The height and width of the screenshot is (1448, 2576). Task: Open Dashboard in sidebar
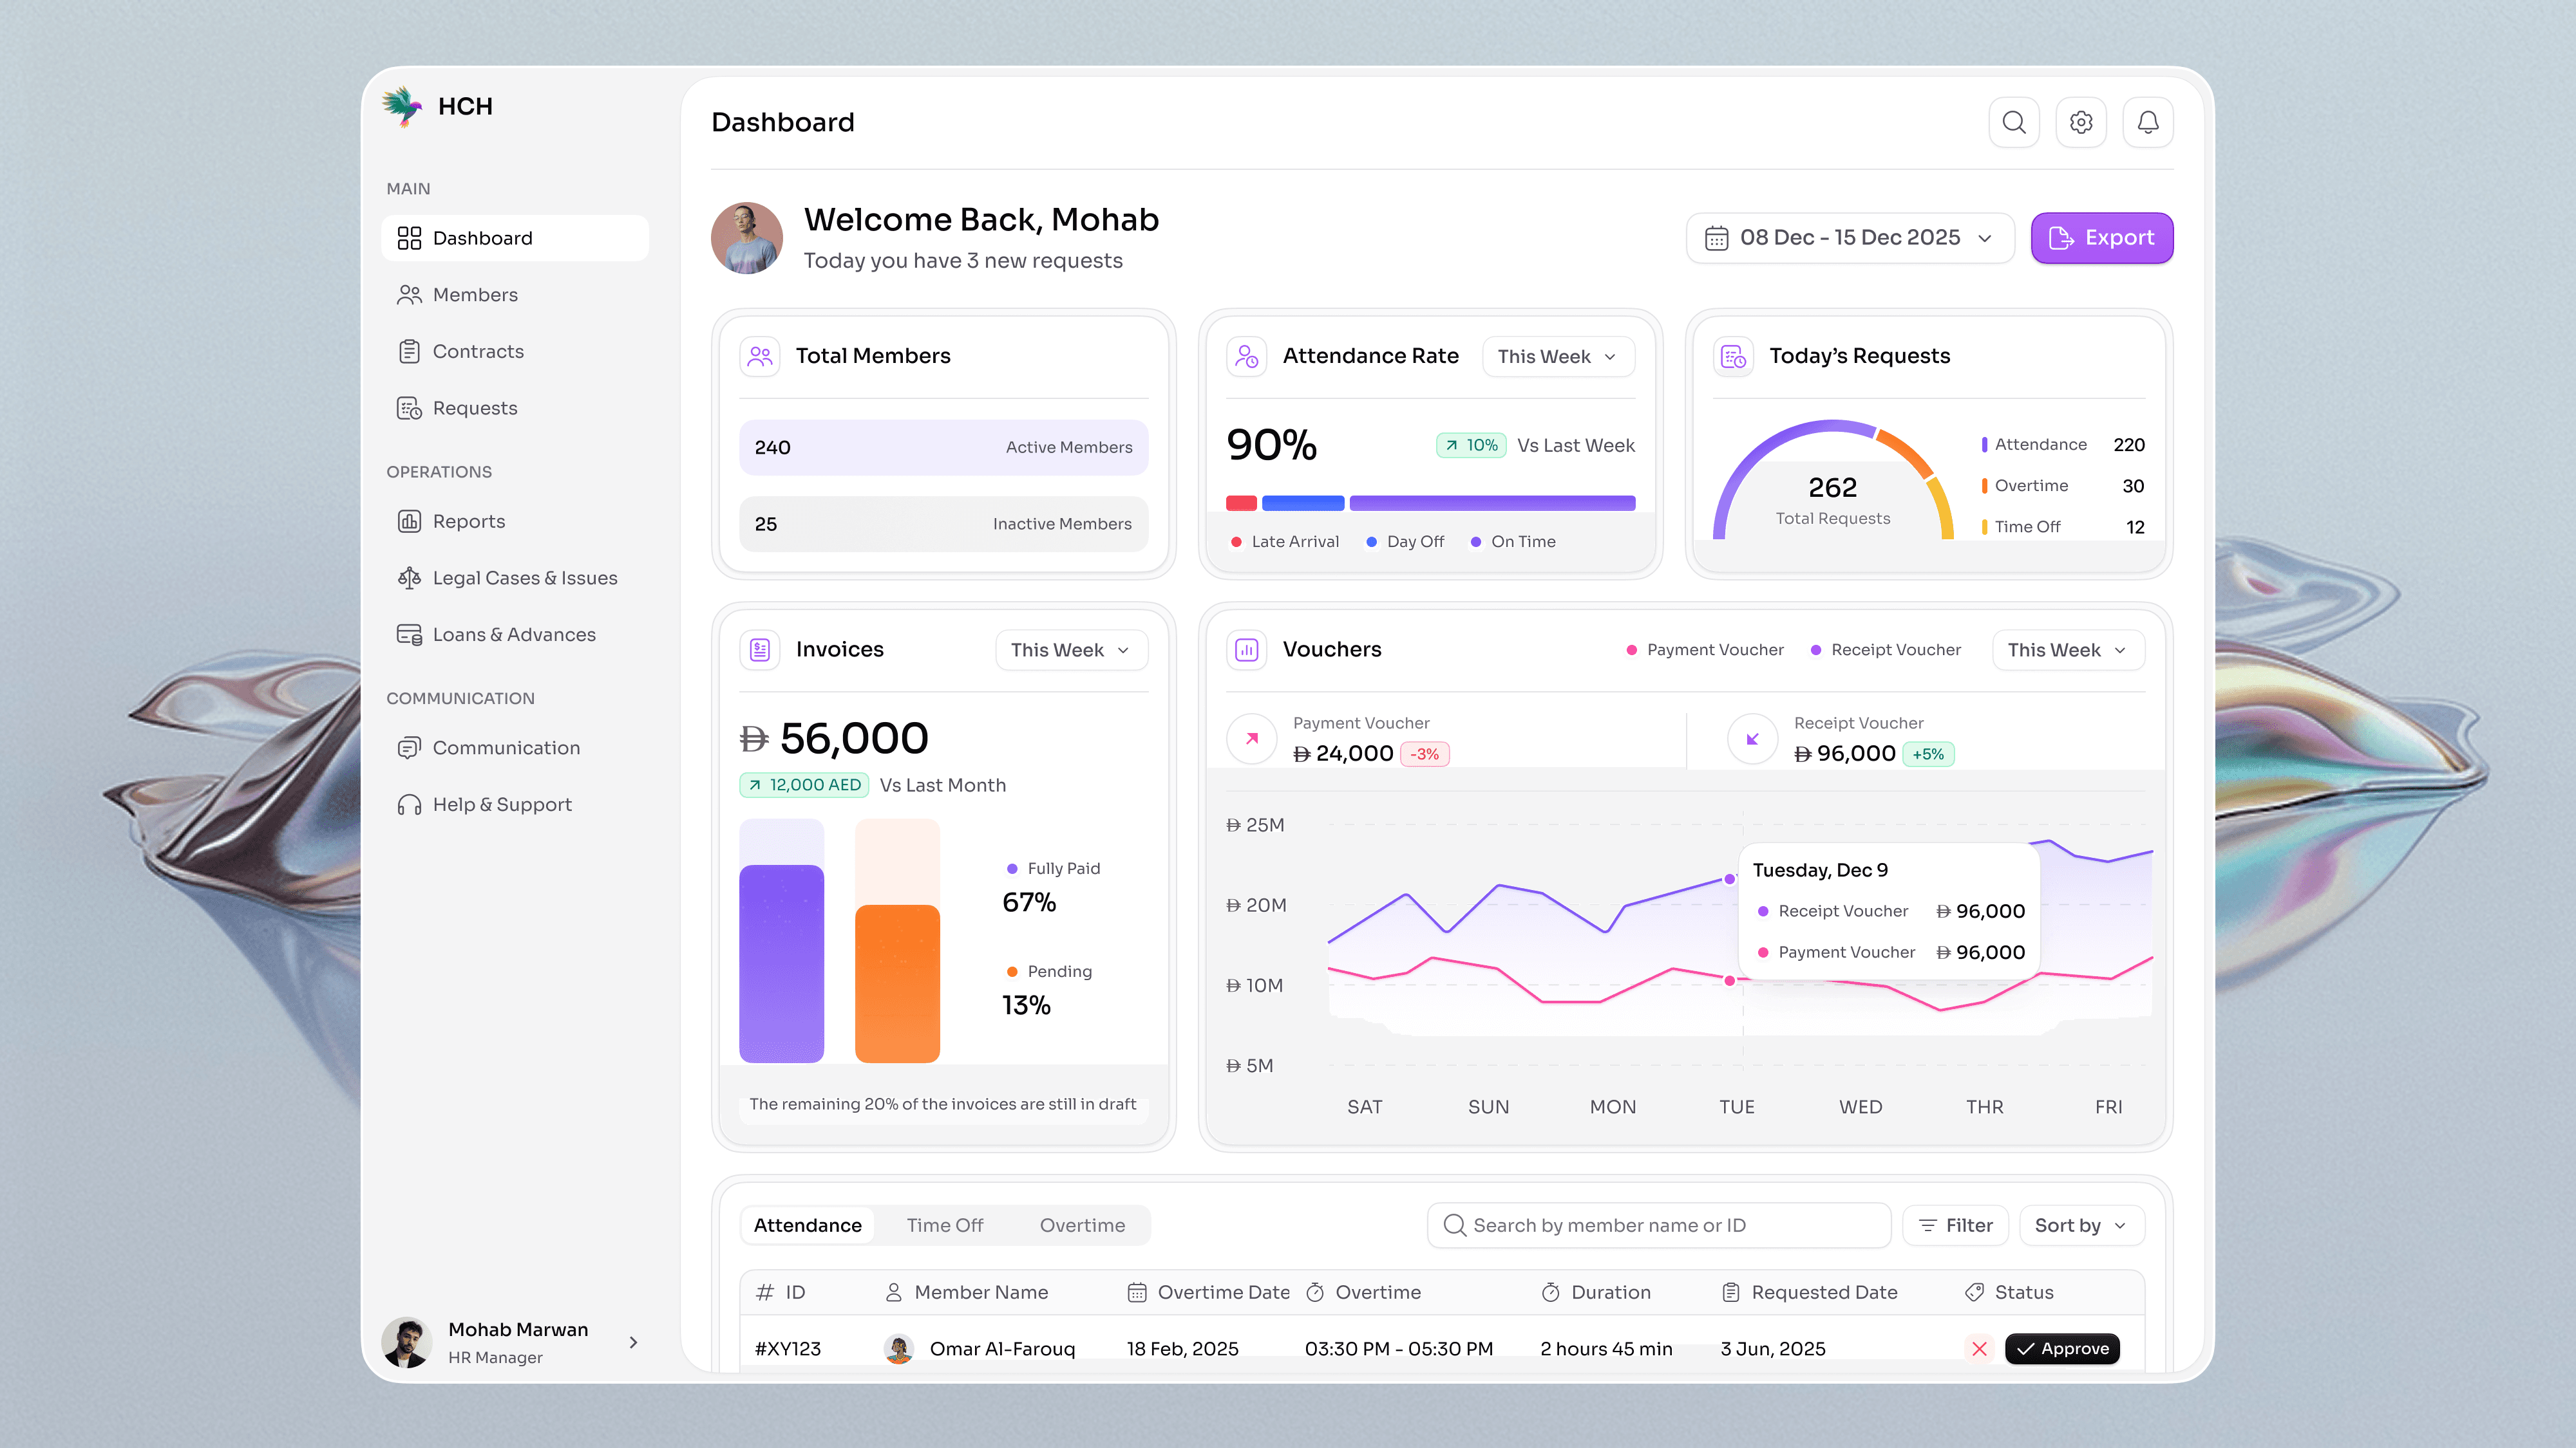pyautogui.click(x=515, y=238)
